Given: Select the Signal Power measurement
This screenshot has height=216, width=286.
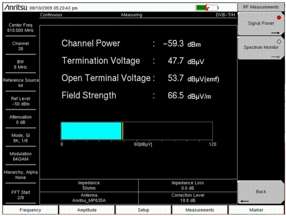Looking at the screenshot, I should pos(261,24).
